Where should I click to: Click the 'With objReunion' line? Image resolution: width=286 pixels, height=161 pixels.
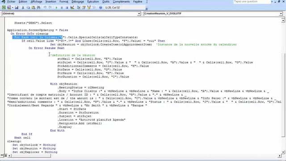coord(63,84)
